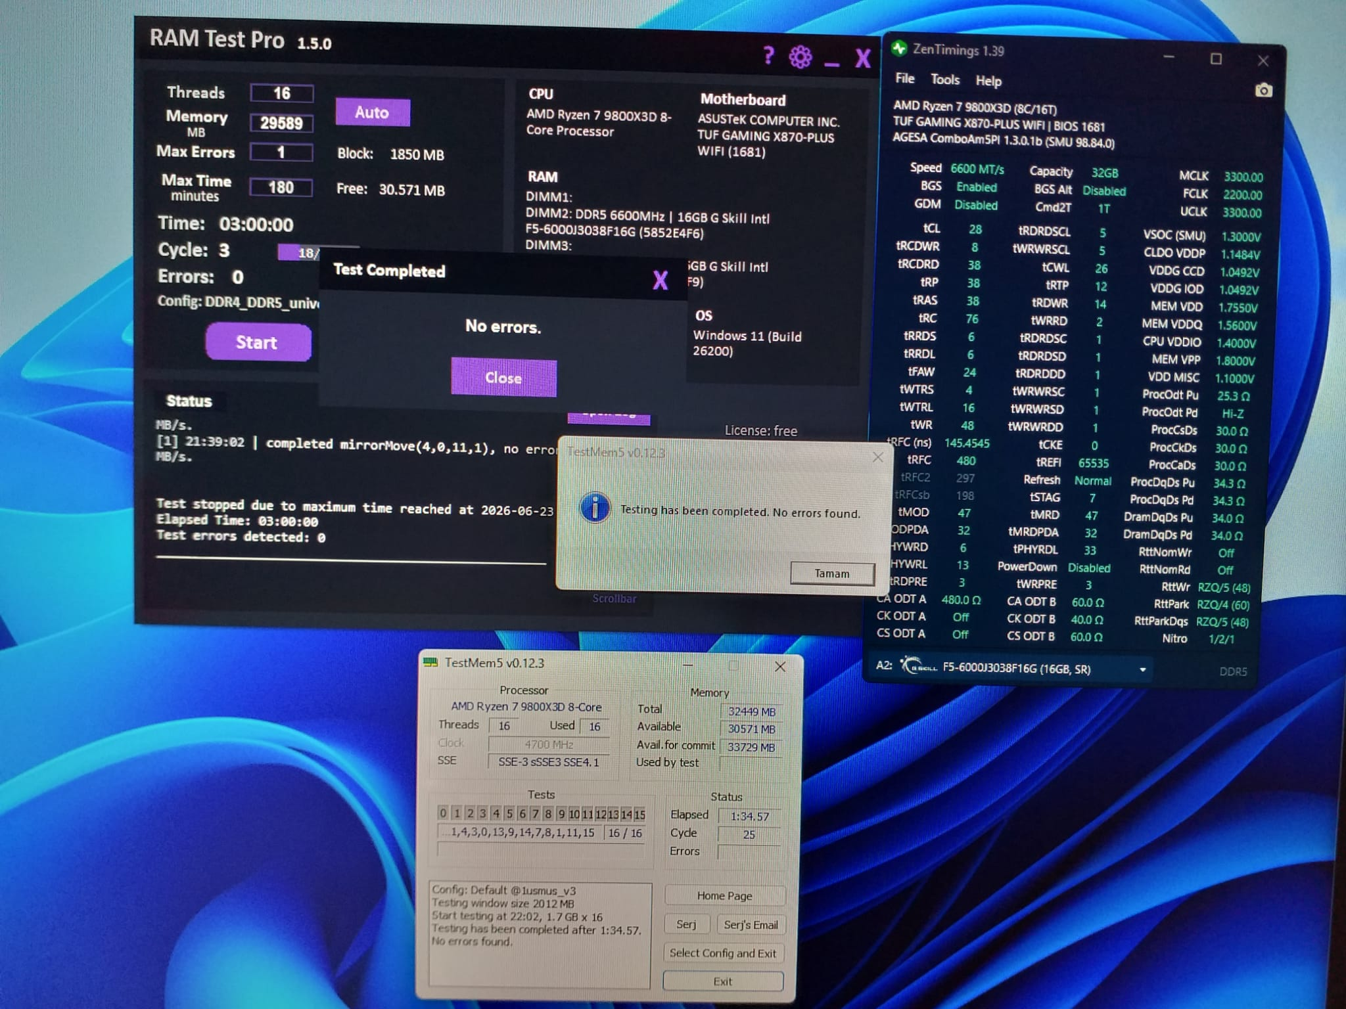This screenshot has width=1346, height=1009.
Task: Click the Serj button in TestMem5
Action: coord(687,924)
